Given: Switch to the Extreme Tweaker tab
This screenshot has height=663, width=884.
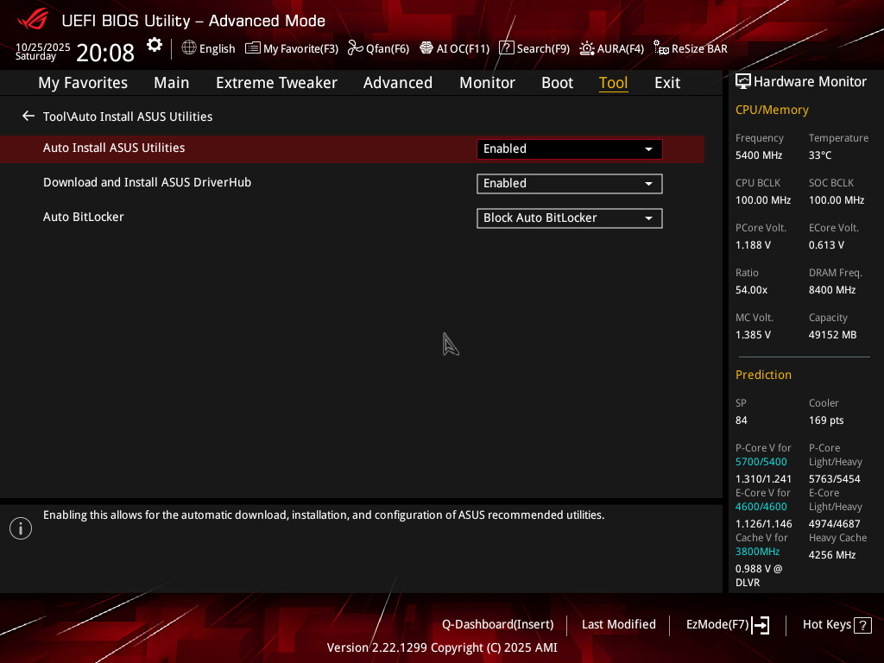Looking at the screenshot, I should click(276, 83).
